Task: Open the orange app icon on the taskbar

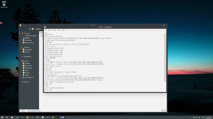Action: click(27, 117)
